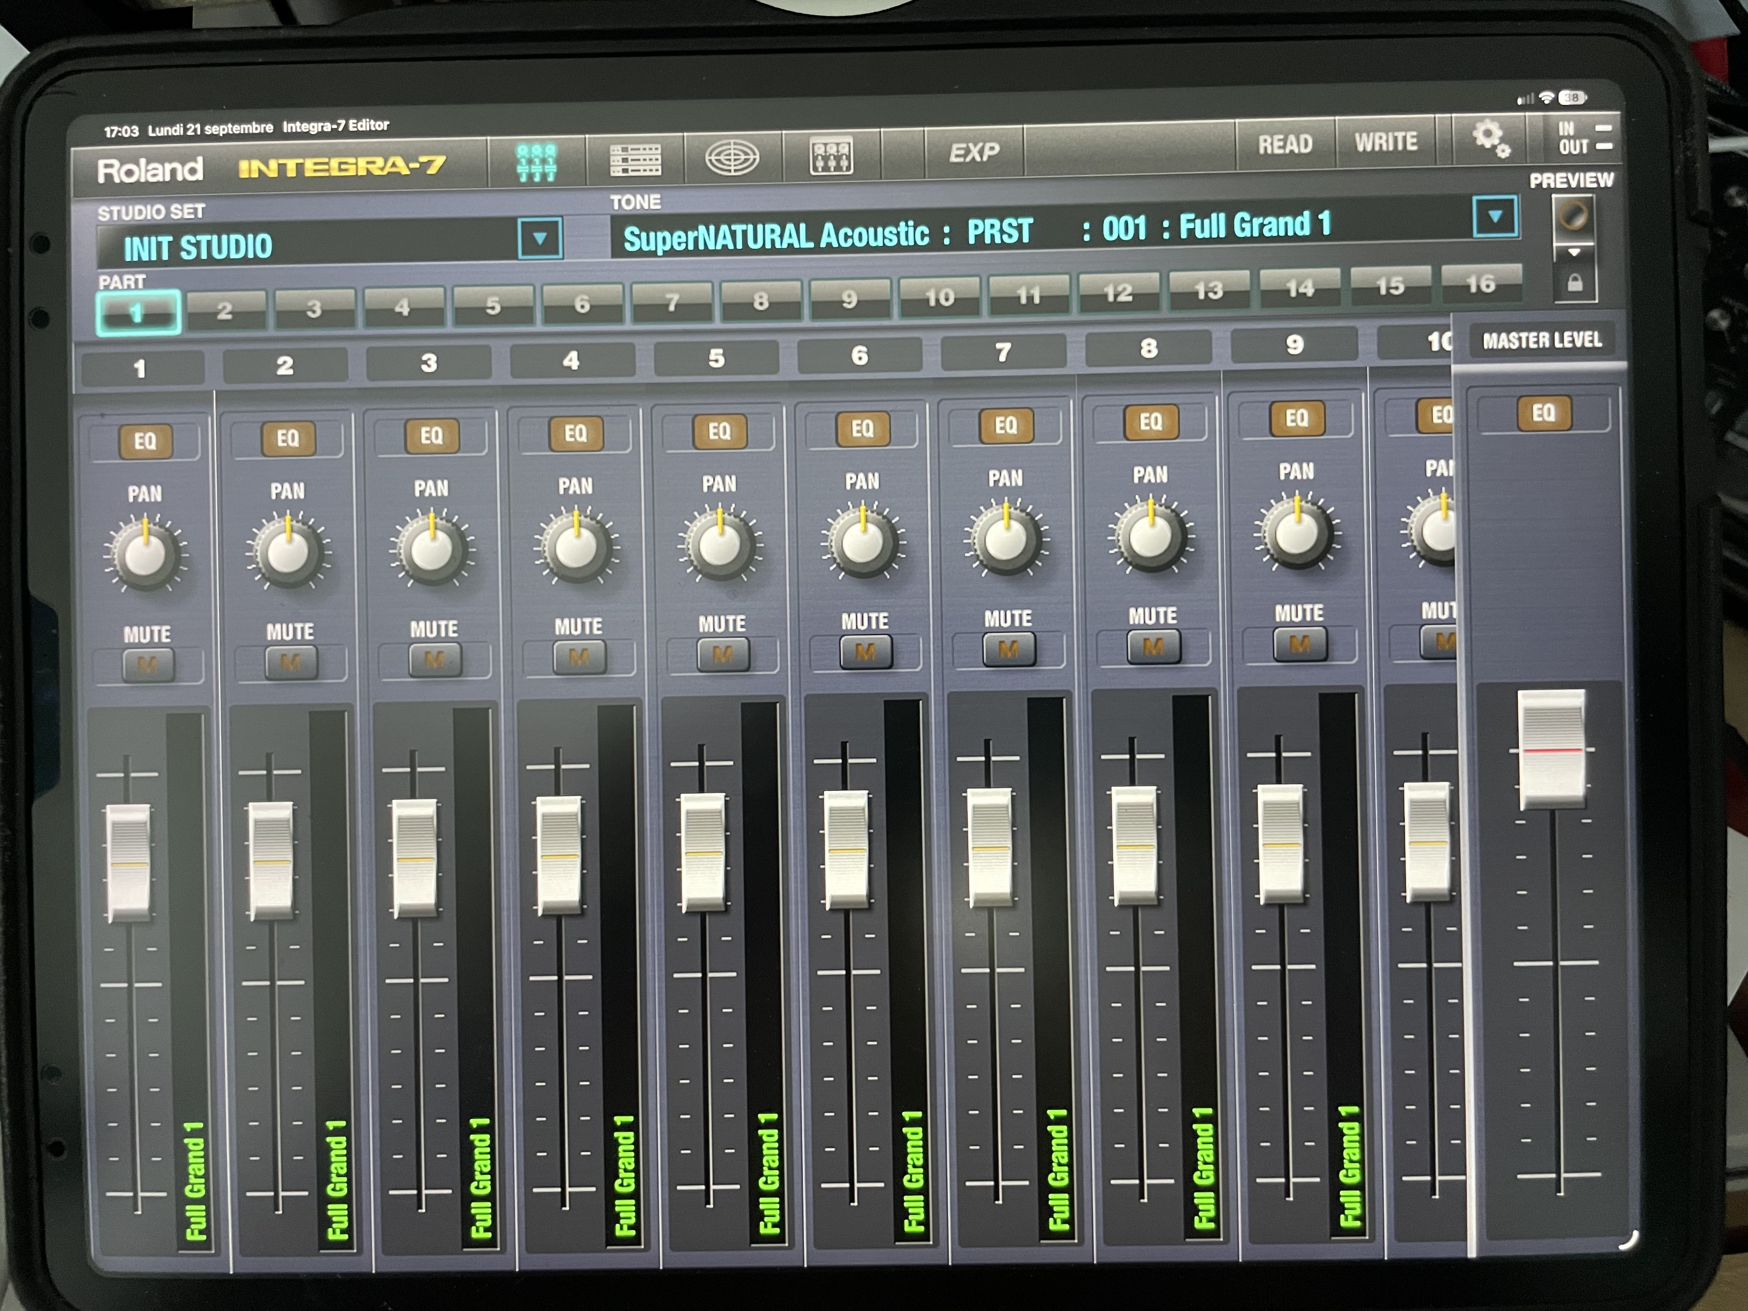The width and height of the screenshot is (1748, 1311).
Task: Select Part 1 tab
Action: click(x=138, y=313)
